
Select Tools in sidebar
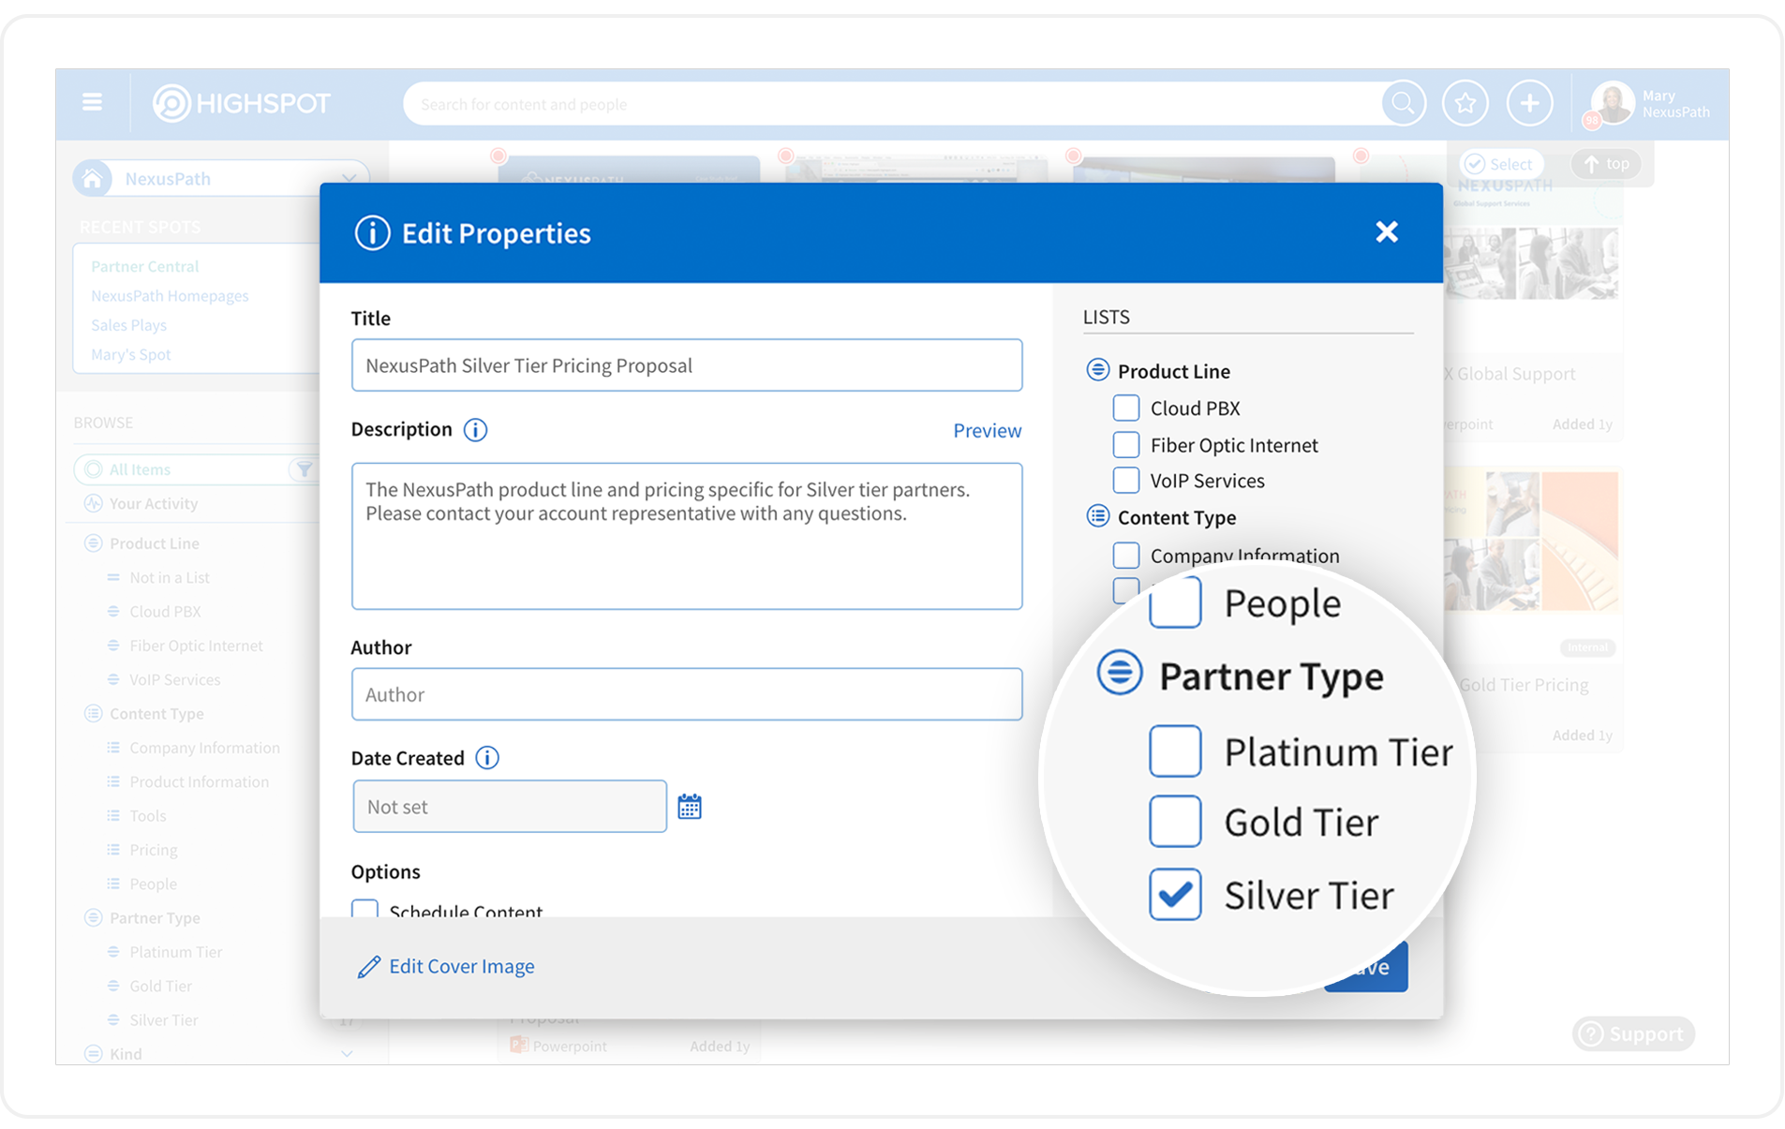[x=148, y=816]
